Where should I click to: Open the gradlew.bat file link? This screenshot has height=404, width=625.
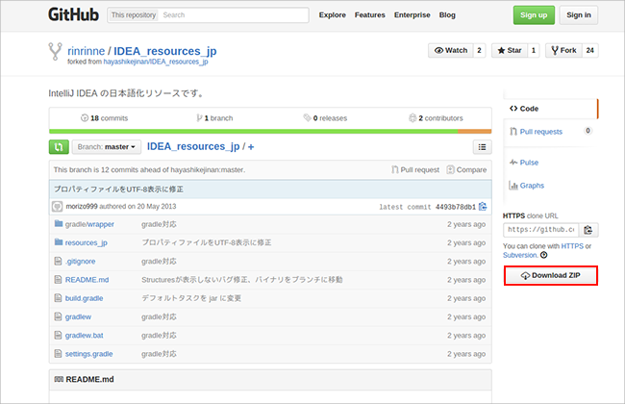84,336
